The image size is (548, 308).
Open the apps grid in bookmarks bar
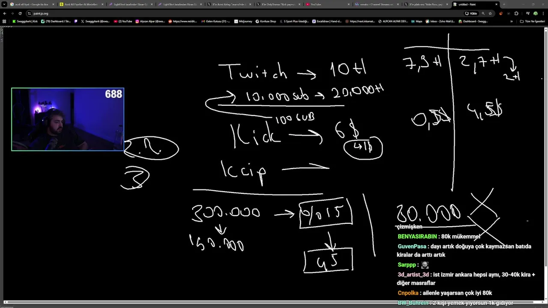(x=4, y=21)
